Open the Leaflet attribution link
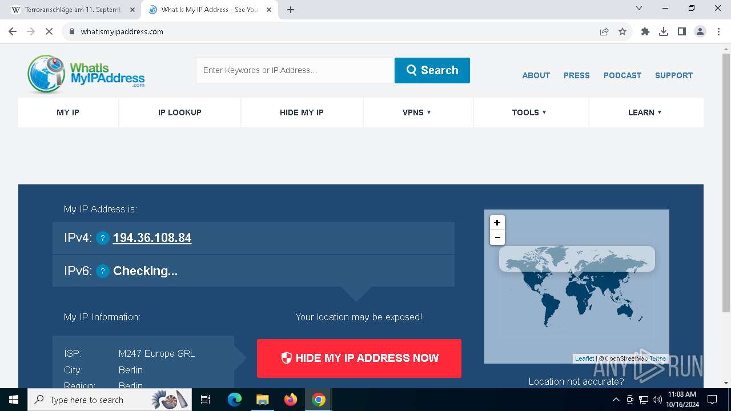 (584, 358)
